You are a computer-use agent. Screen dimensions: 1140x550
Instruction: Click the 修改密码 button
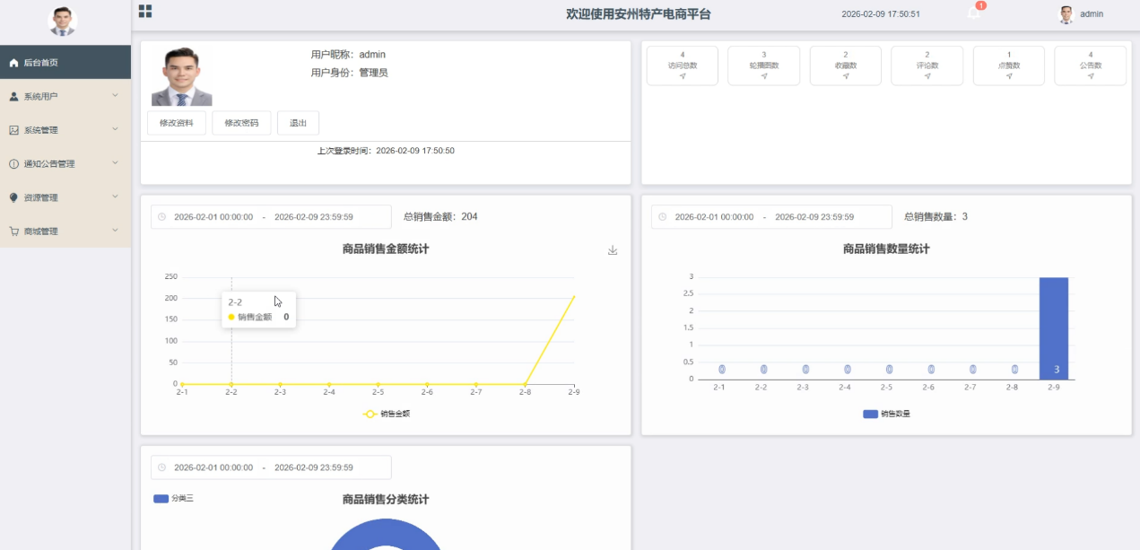pyautogui.click(x=241, y=123)
